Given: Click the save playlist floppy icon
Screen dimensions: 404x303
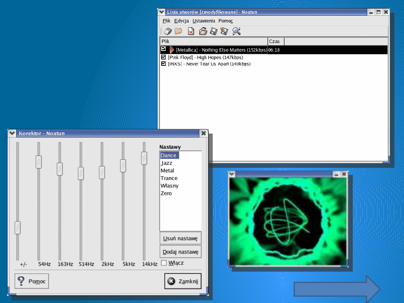Looking at the screenshot, I should coord(214,31).
